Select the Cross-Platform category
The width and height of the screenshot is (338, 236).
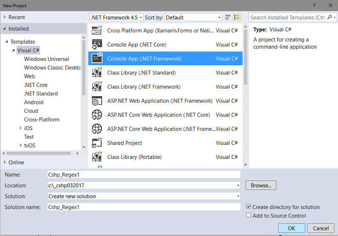(x=42, y=119)
